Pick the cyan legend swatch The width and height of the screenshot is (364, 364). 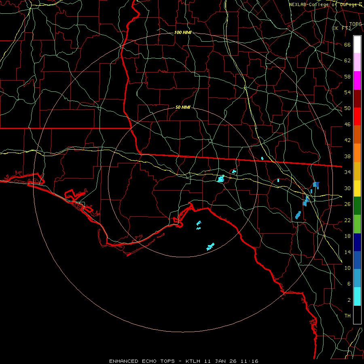click(x=357, y=296)
